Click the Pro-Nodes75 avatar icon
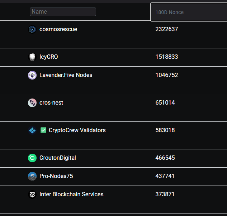This screenshot has height=216, width=227. click(x=32, y=176)
